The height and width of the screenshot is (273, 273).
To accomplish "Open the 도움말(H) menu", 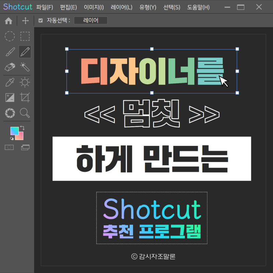I will point(198,7).
